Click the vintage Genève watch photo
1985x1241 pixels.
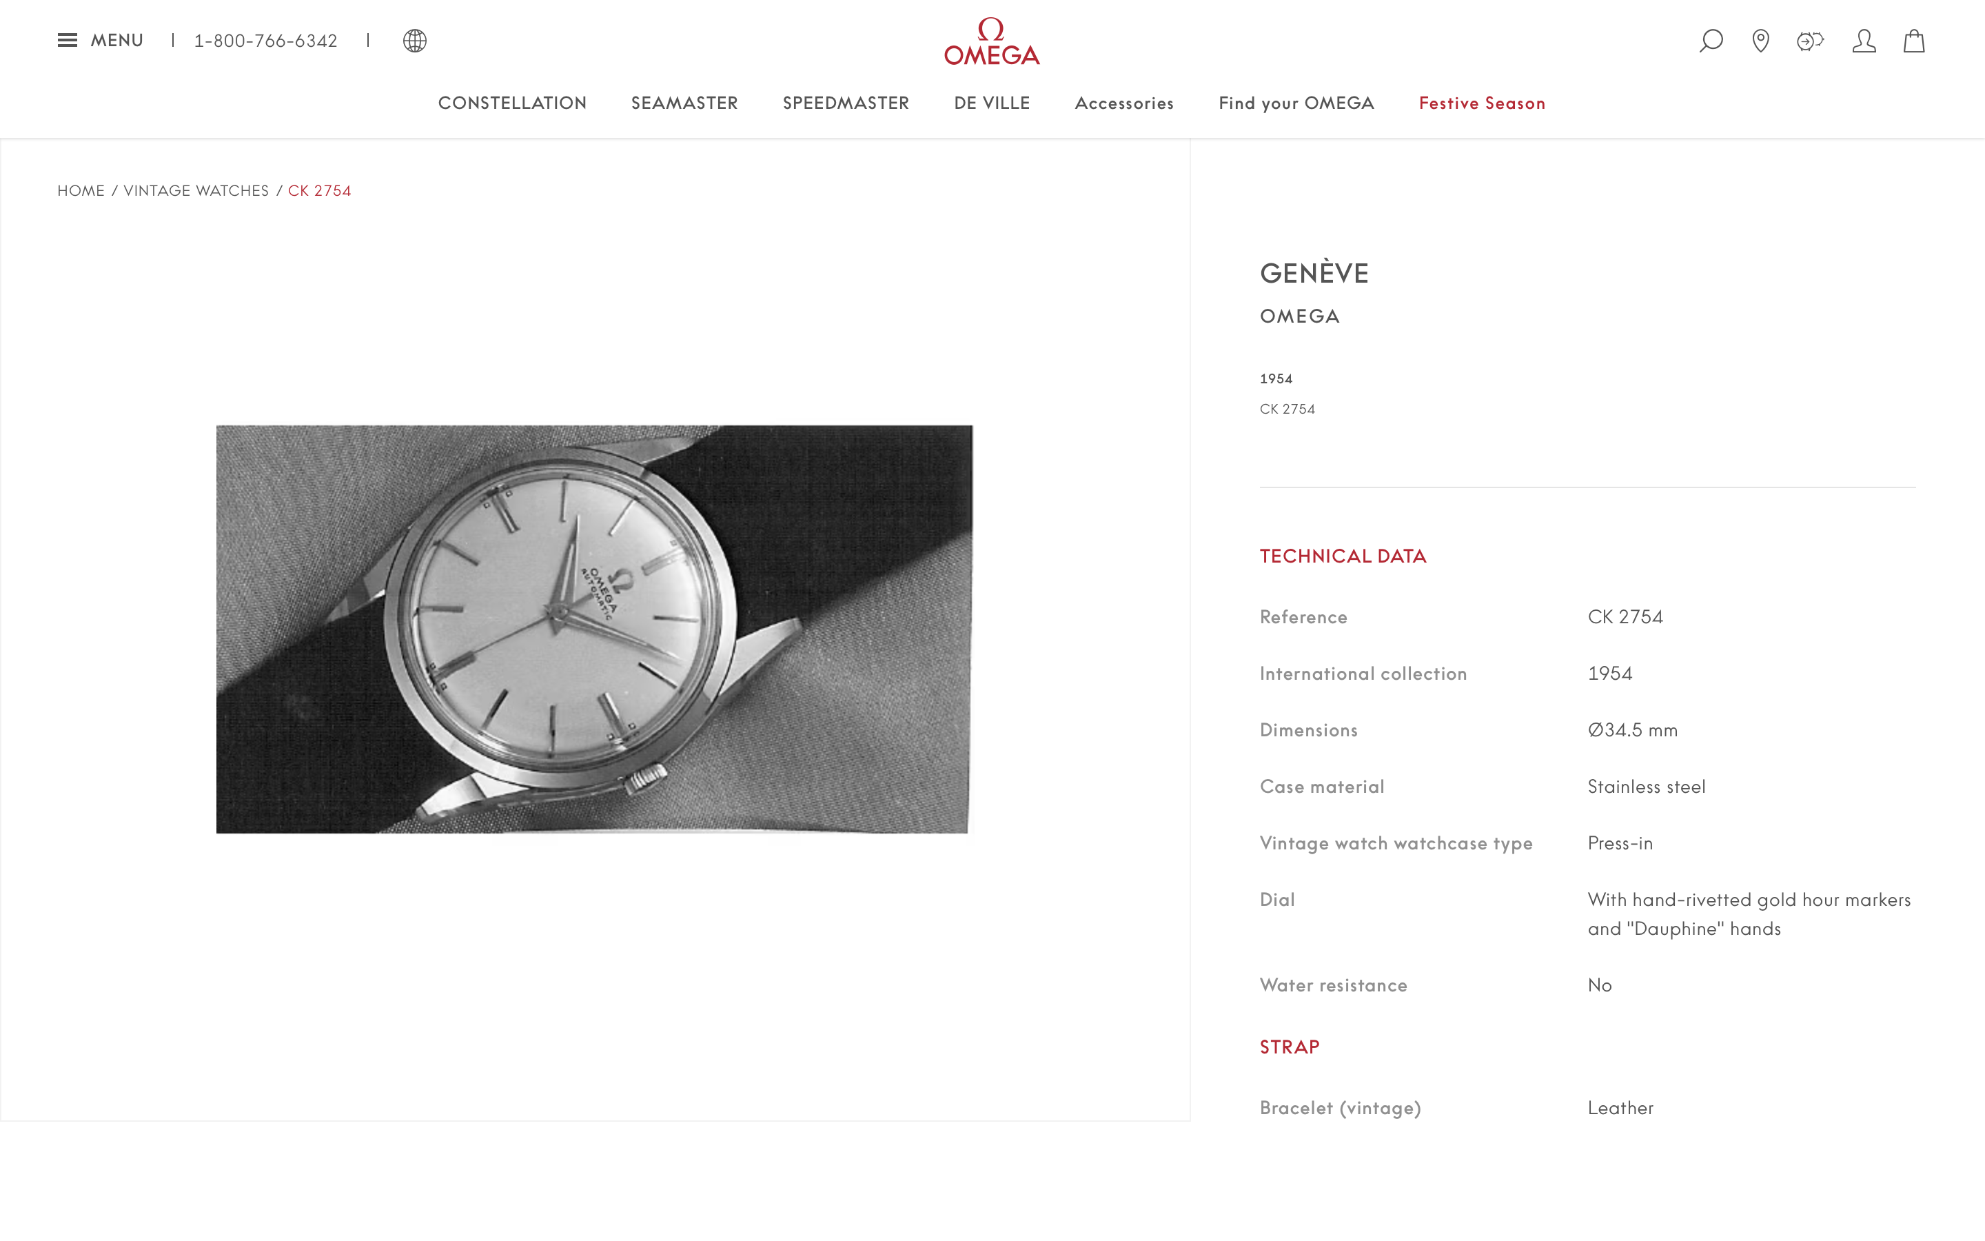click(x=594, y=629)
